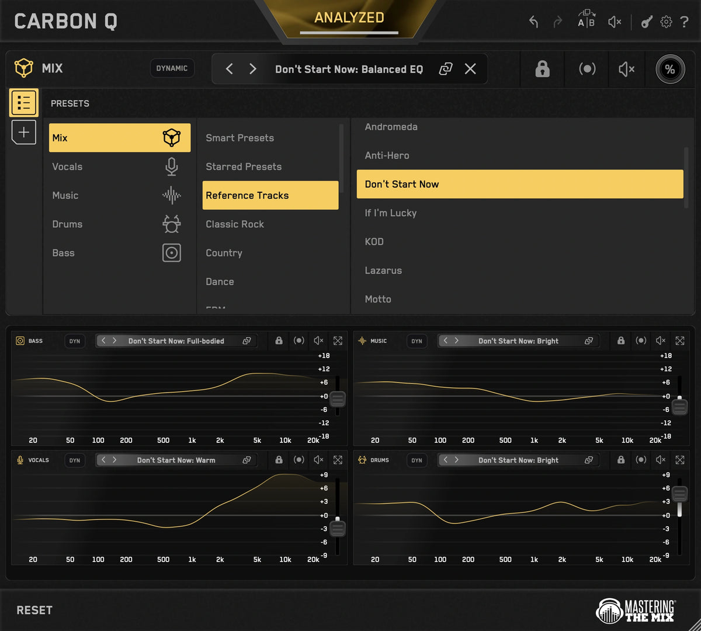Go to previous Mix preset arrow
The height and width of the screenshot is (631, 701).
[x=230, y=69]
